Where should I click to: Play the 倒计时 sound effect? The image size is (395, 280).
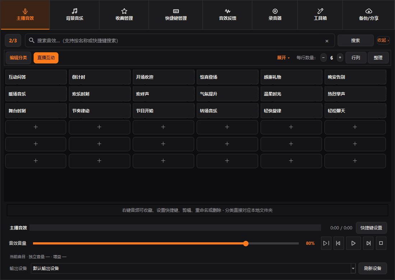99,77
